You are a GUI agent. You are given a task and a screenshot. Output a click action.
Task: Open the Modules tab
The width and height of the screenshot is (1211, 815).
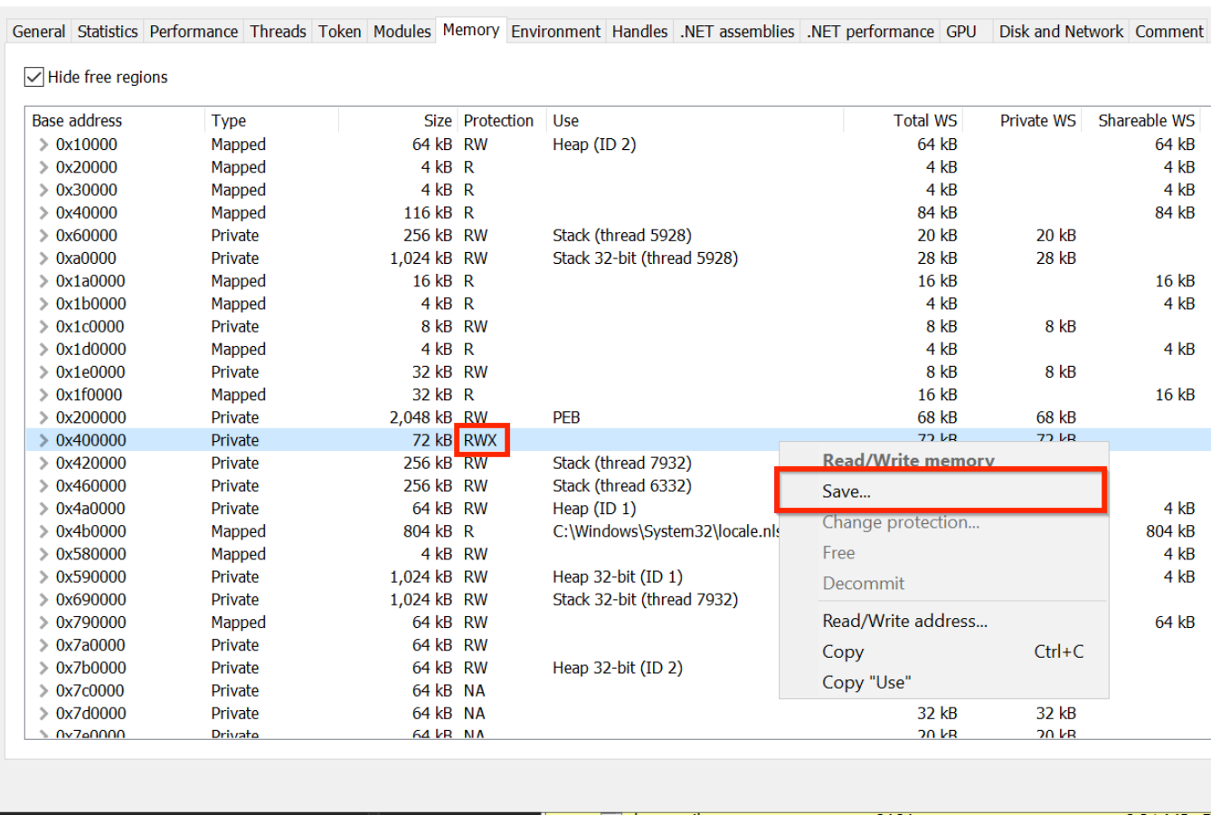click(x=402, y=32)
